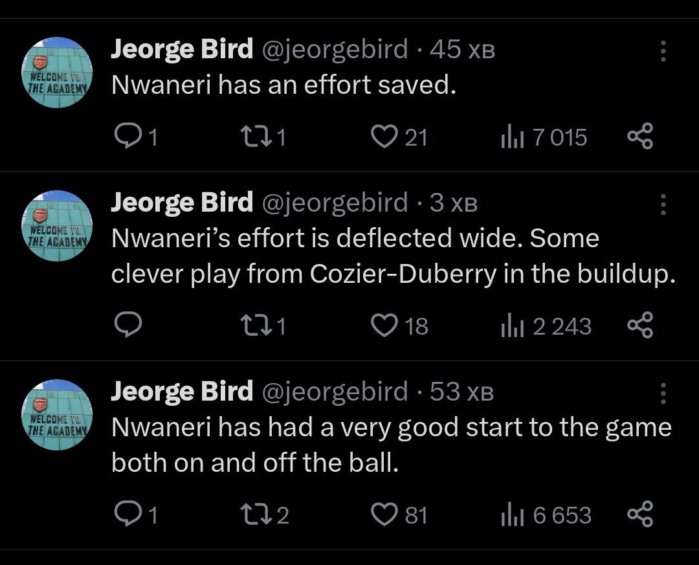Reply to the "Nwaneri has an effort saved" tweet
This screenshot has width=699, height=565.
tap(128, 137)
